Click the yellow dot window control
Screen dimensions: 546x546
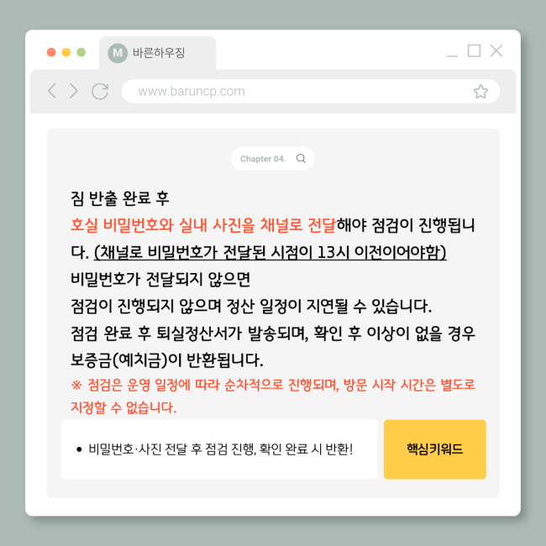point(66,52)
